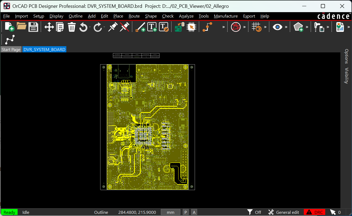352x216 pixels.
Task: Switch to the Start Page tab
Action: (11, 49)
